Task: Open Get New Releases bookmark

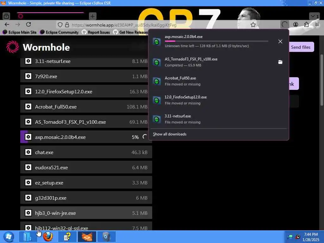Action: (x=131, y=32)
